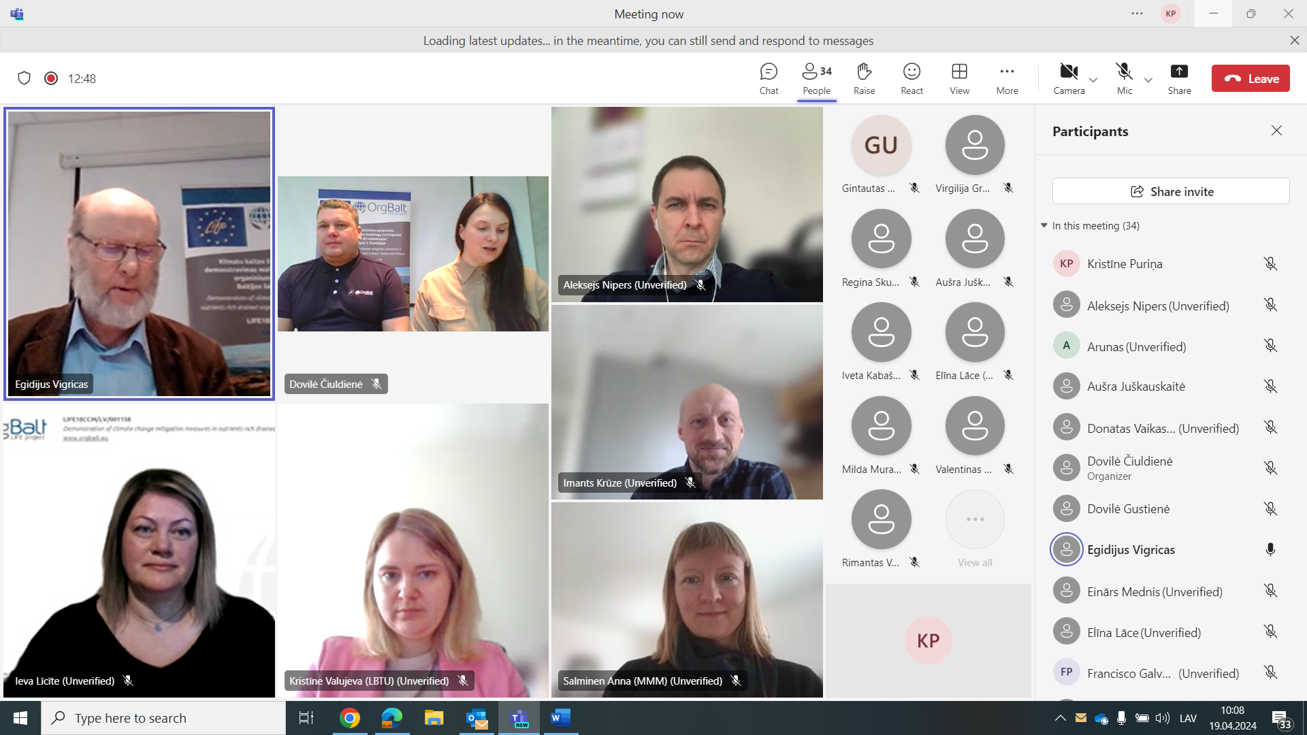Expand the Camera options dropdown arrow
The width and height of the screenshot is (1307, 735).
(x=1093, y=80)
